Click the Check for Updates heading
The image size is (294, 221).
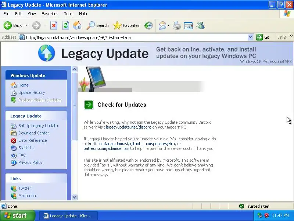click(122, 105)
